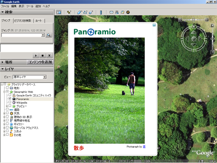Collapse the プライマリ データベース tree node
The height and width of the screenshot is (163, 217).
[2, 84]
